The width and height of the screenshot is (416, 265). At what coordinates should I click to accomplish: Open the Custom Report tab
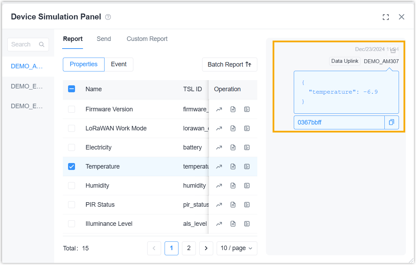coord(147,39)
